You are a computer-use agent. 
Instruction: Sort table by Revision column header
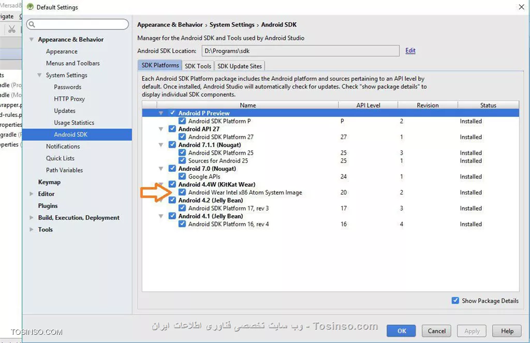point(428,105)
